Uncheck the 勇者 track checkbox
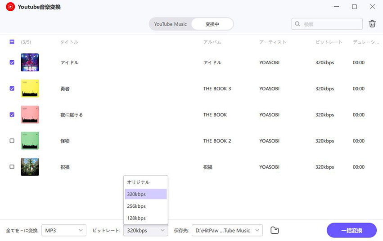 pyautogui.click(x=12, y=89)
